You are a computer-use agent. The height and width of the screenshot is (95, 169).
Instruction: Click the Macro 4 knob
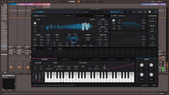point(151,75)
